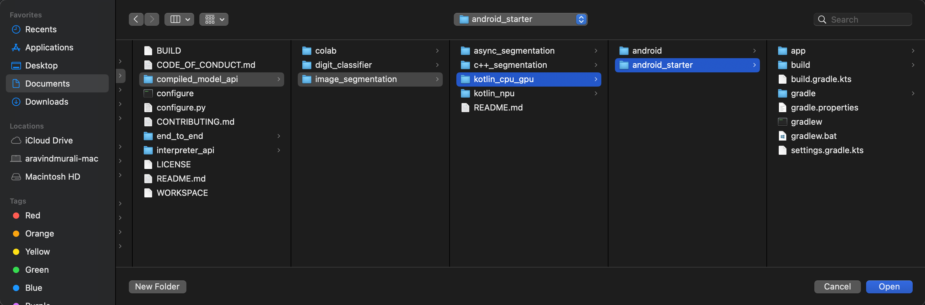Expand the kotlin_npu folder chevron
This screenshot has height=305, width=925.
coord(596,94)
